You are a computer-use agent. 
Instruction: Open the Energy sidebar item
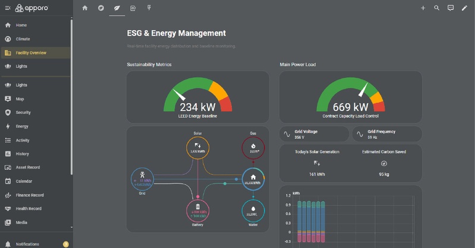click(x=36, y=126)
